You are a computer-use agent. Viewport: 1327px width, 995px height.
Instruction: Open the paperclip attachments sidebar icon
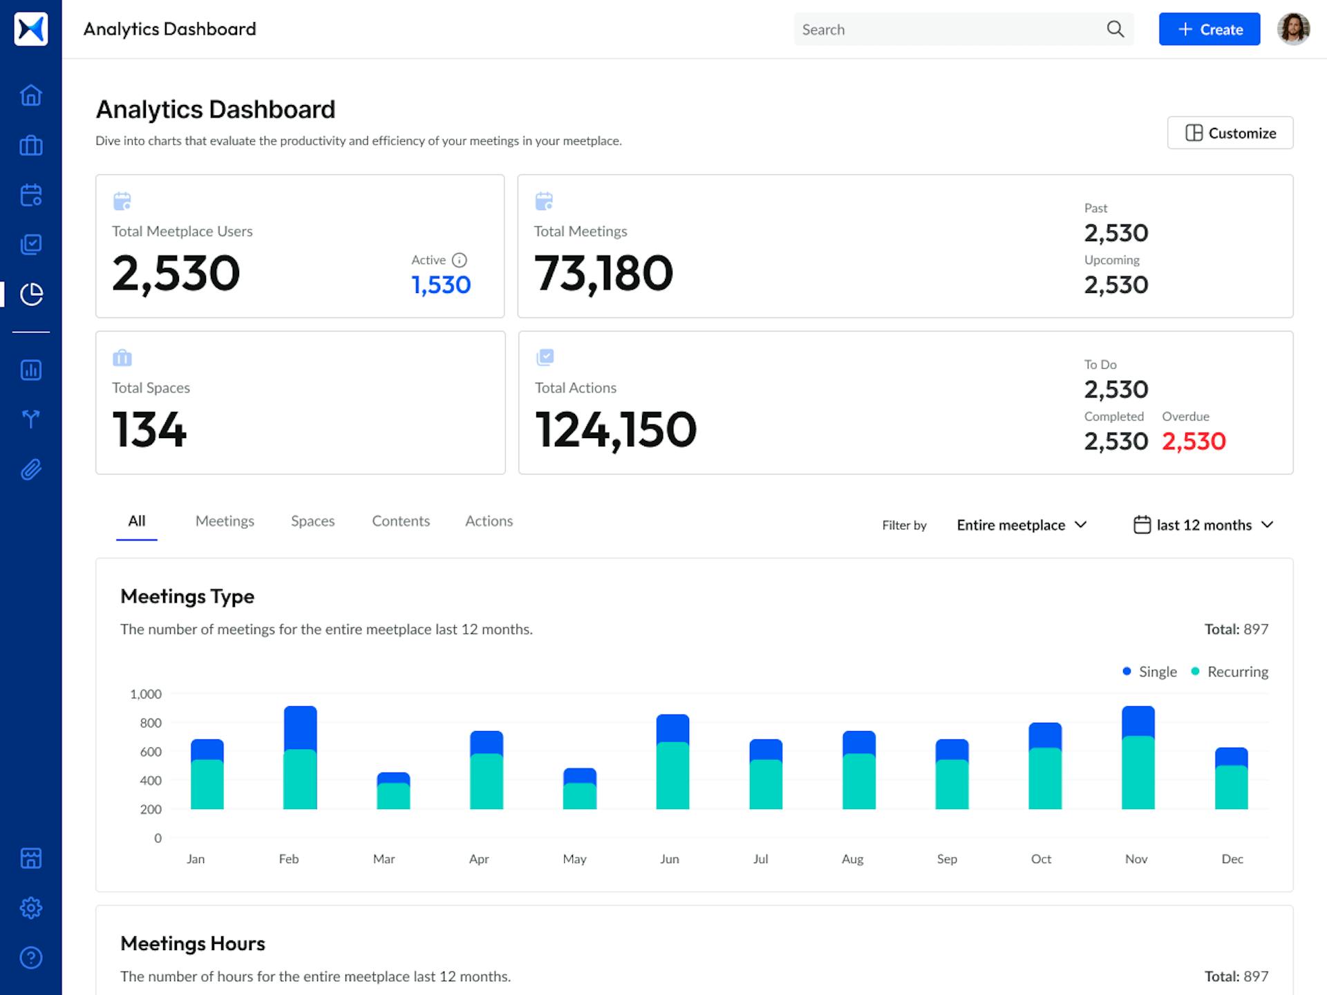pos(31,470)
